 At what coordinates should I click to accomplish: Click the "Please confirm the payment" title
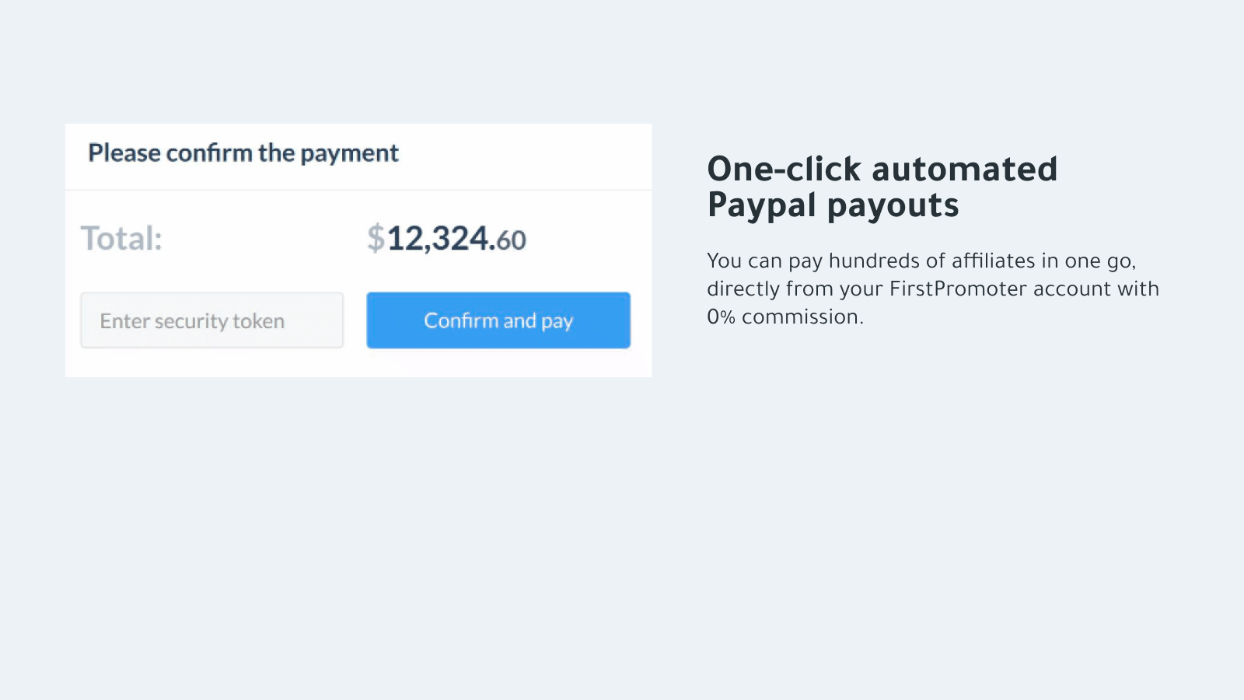click(243, 153)
